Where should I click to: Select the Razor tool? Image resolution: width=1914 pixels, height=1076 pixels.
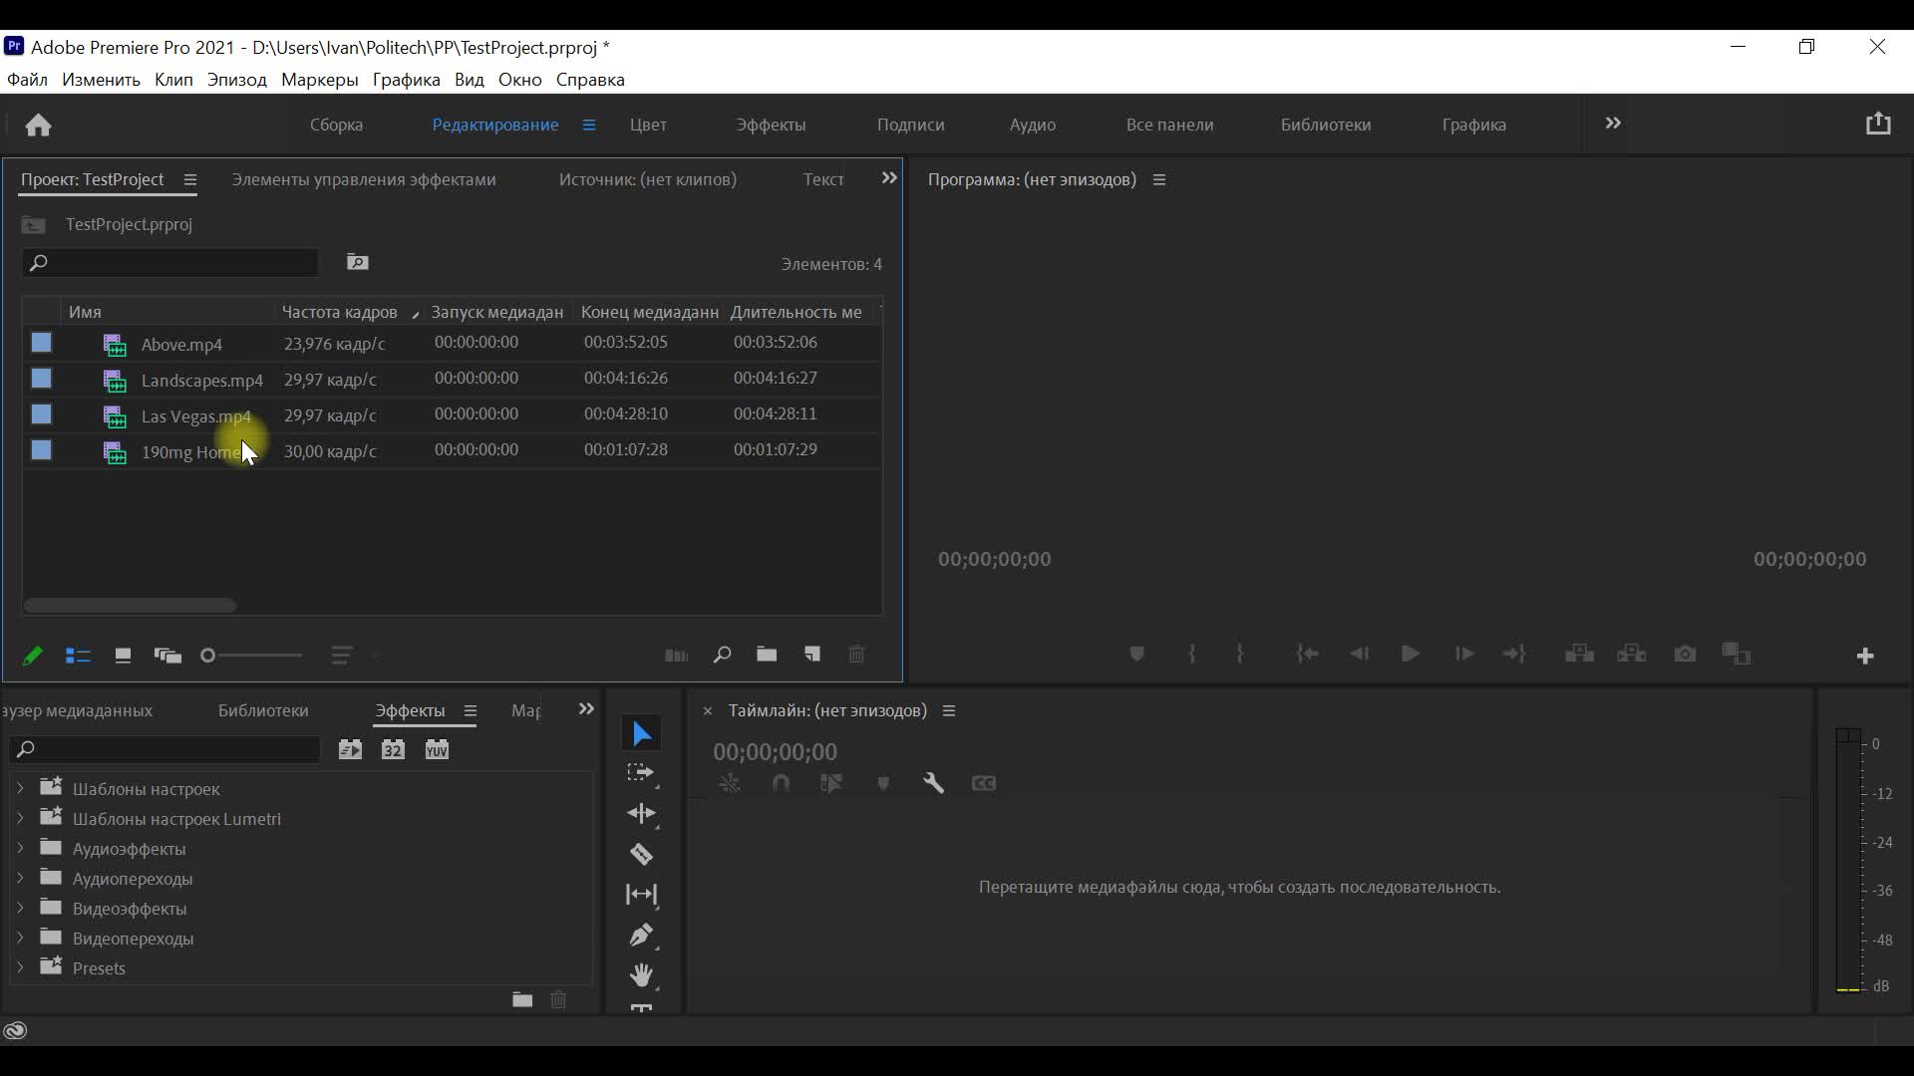click(642, 854)
